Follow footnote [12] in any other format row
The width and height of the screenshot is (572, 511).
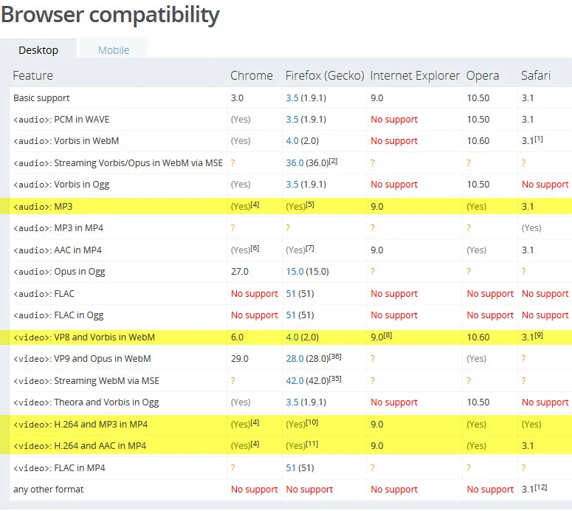[x=541, y=487]
